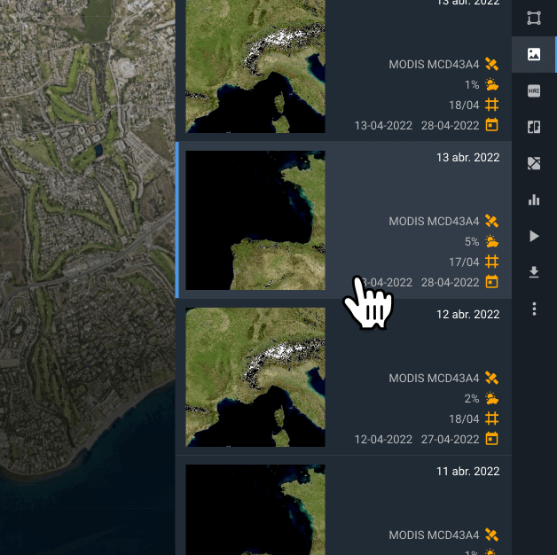This screenshot has width=557, height=555.
Task: Click the top result's Italy thumbnail
Action: pyautogui.click(x=255, y=66)
